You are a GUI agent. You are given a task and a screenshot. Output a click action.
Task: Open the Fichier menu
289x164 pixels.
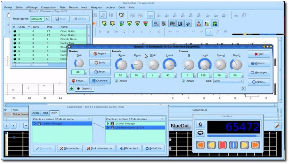[8, 7]
